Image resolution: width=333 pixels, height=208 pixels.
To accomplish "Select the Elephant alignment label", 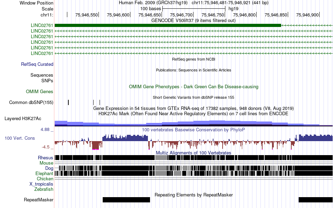I will pos(44,174).
